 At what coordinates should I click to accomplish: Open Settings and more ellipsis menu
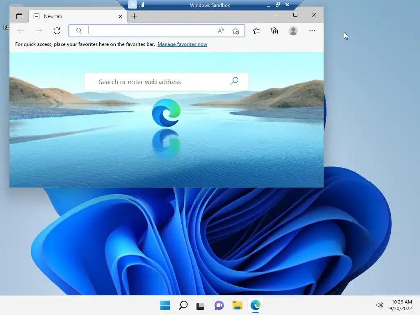coord(312,31)
